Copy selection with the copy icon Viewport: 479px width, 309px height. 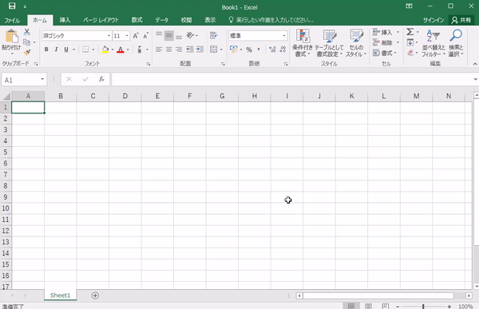(27, 42)
